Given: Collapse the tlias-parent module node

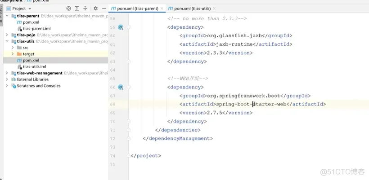Looking at the screenshot, I should pyautogui.click(x=7, y=16).
